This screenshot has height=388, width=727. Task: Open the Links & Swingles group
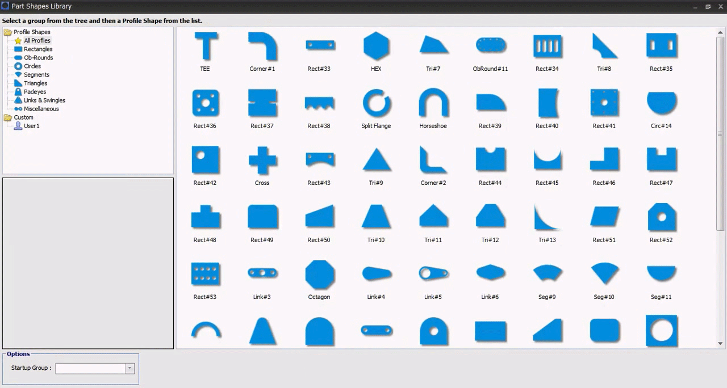44,100
